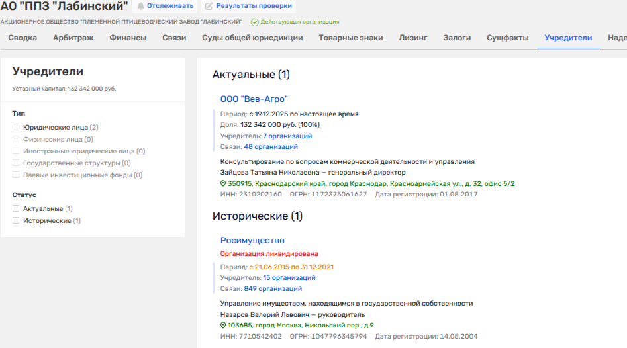The image size is (627, 348).
Task: Go to the Сущфакты tab
Action: pyautogui.click(x=508, y=38)
